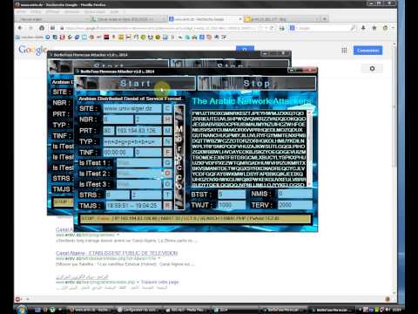Click the Firefox forward arrow button
Image resolution: width=418 pixels, height=314 pixels.
[30, 28]
